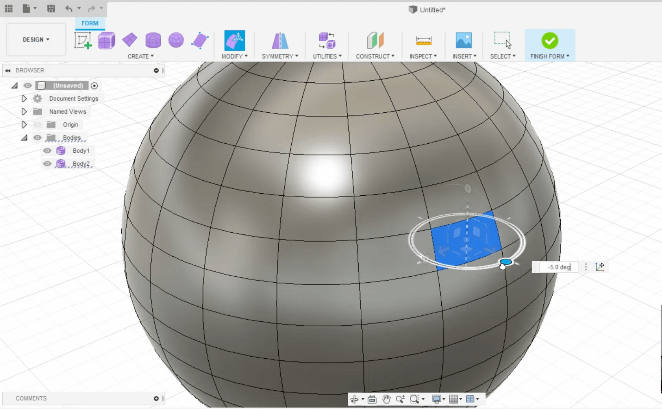Image resolution: width=662 pixels, height=409 pixels.
Task: Select the Cylinder form tool
Action: click(x=153, y=40)
